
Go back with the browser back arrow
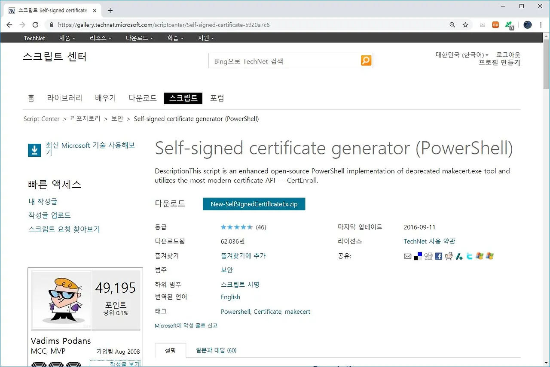pyautogui.click(x=9, y=25)
